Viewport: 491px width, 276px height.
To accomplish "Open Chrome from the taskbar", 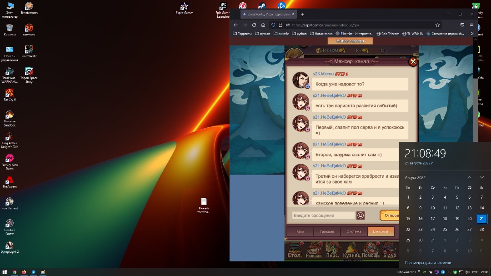I will click(x=15, y=272).
